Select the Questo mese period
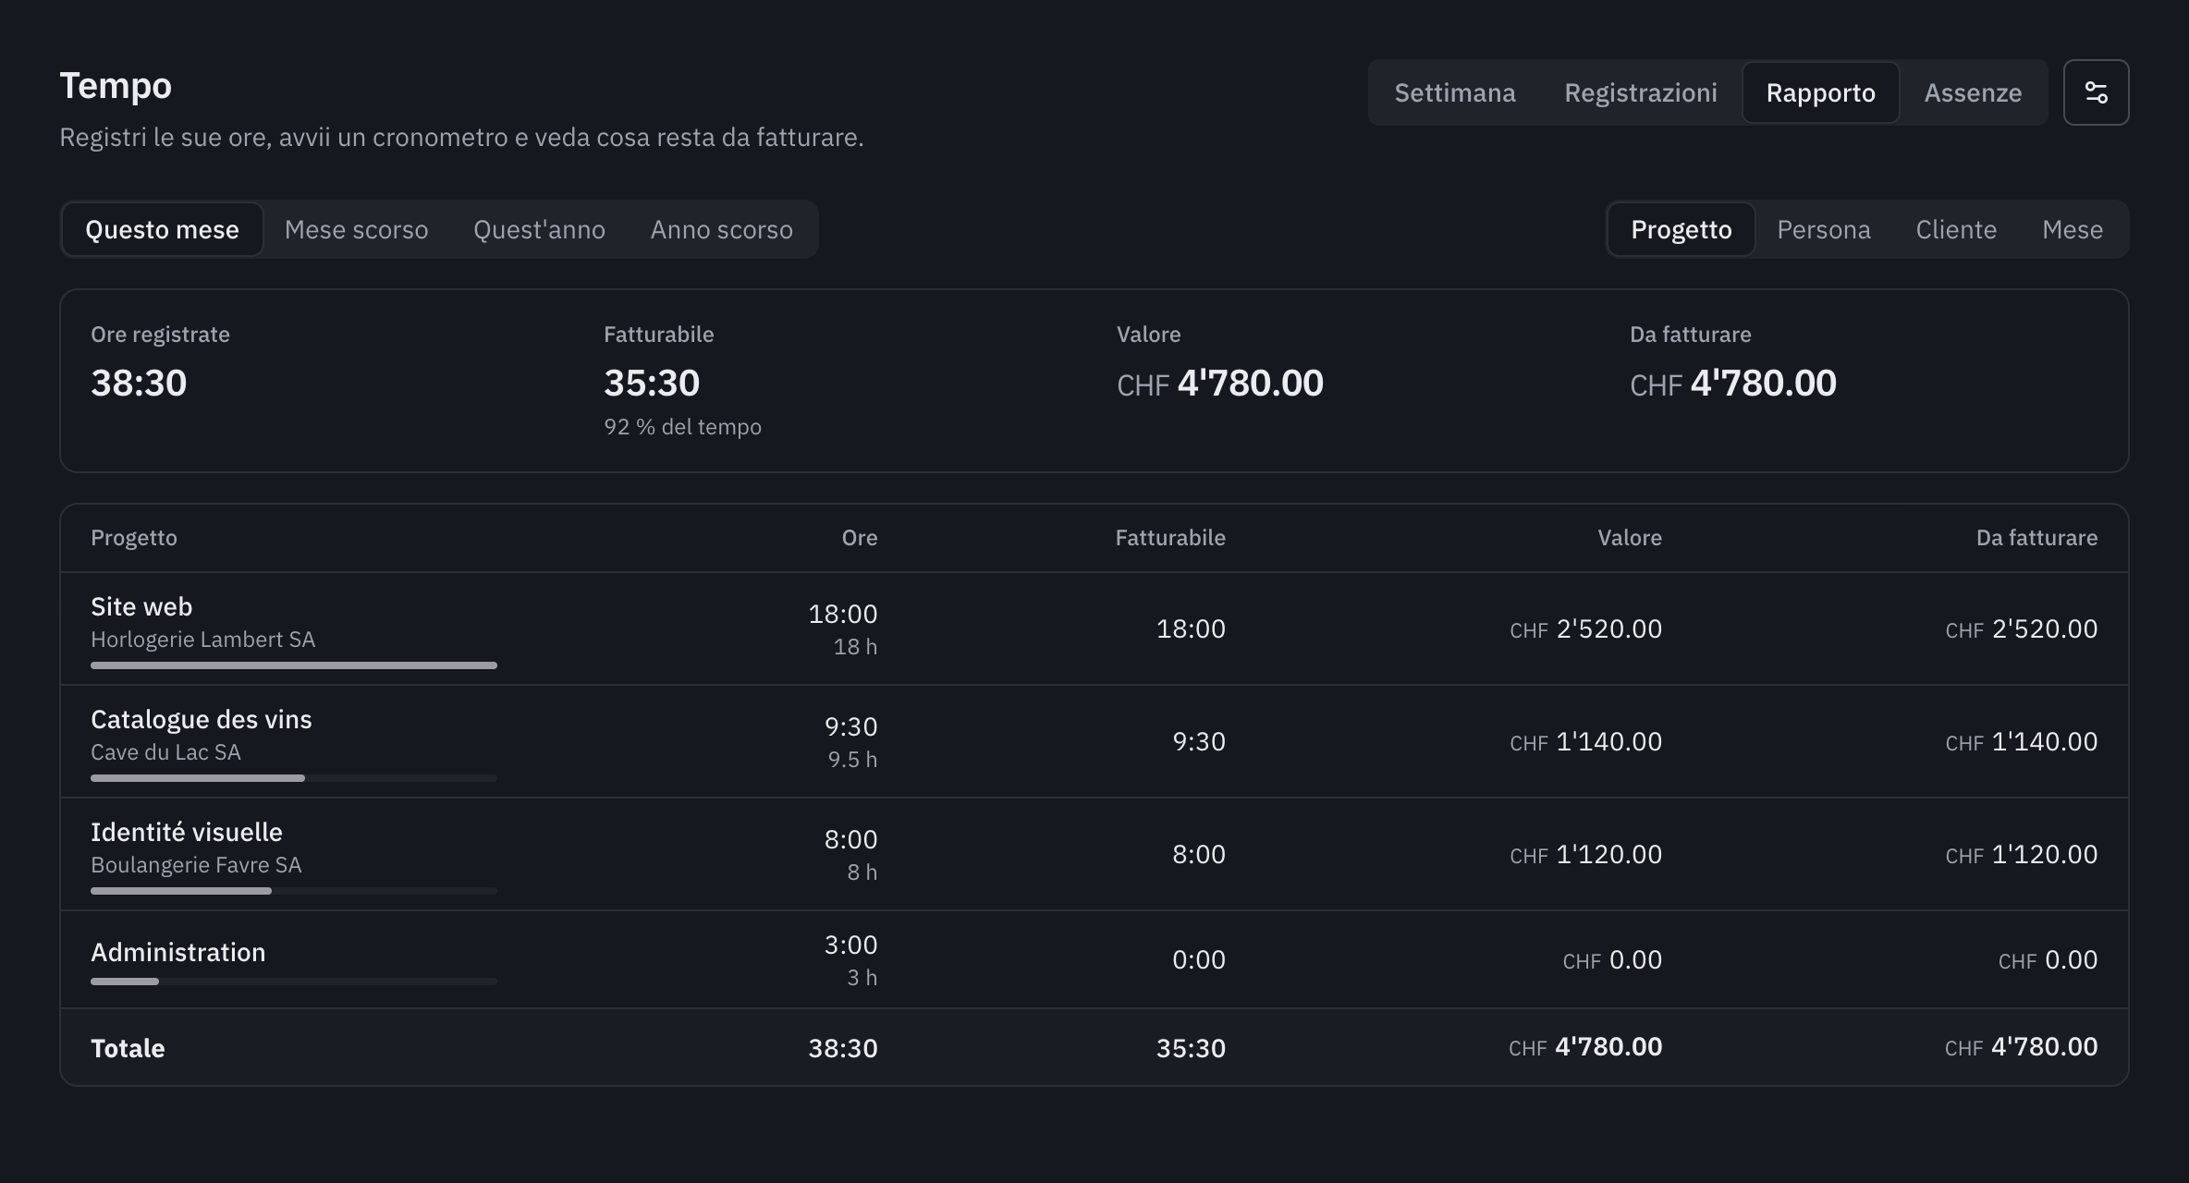The image size is (2189, 1183). click(163, 229)
